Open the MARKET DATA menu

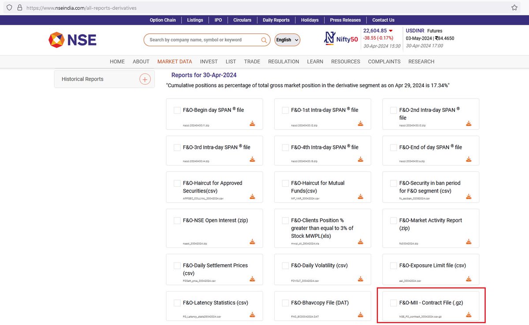(175, 62)
